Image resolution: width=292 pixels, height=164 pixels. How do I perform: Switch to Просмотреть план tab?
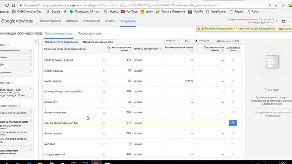click(x=89, y=33)
